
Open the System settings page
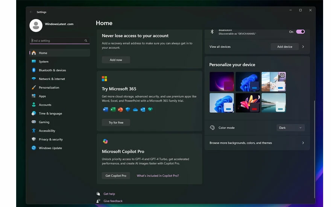click(x=60, y=61)
